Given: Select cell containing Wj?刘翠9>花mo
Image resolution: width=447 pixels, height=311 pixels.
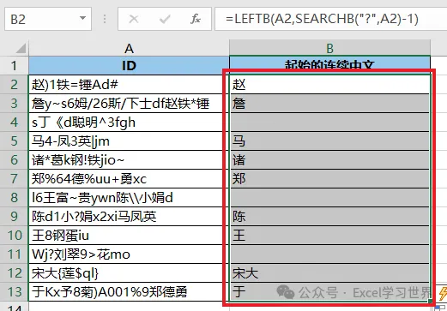Looking at the screenshot, I should (129, 254).
